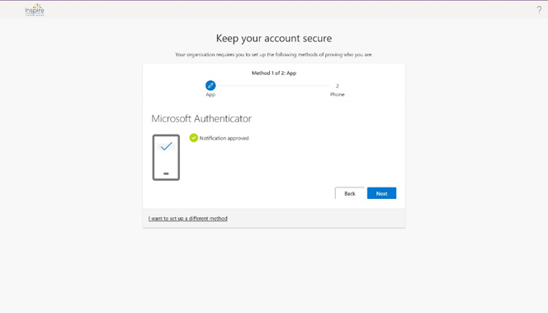548x313 pixels.
Task: Click the 'Method 1 of 2: App' label
Action: click(274, 74)
